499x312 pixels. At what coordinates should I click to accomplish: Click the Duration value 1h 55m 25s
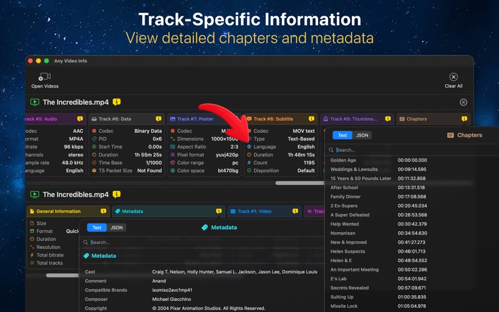tap(148, 155)
